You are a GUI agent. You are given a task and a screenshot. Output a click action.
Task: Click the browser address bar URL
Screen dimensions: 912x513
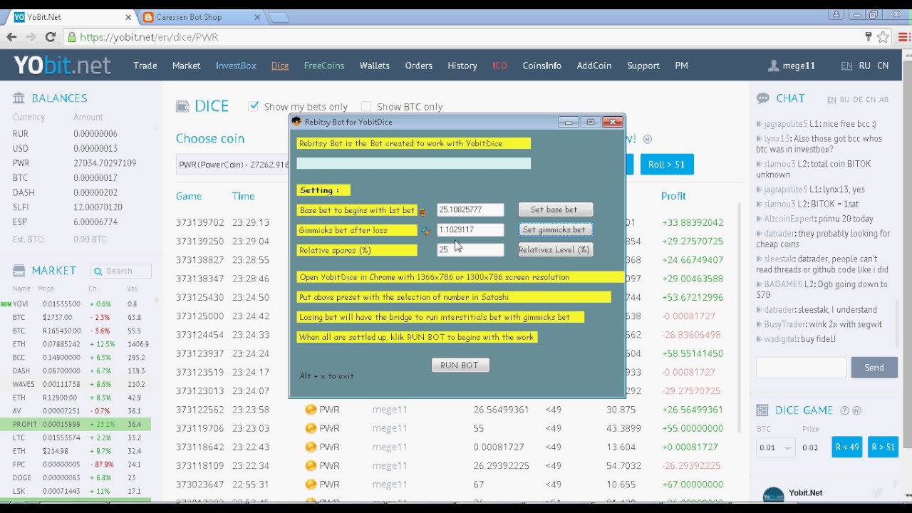point(149,37)
